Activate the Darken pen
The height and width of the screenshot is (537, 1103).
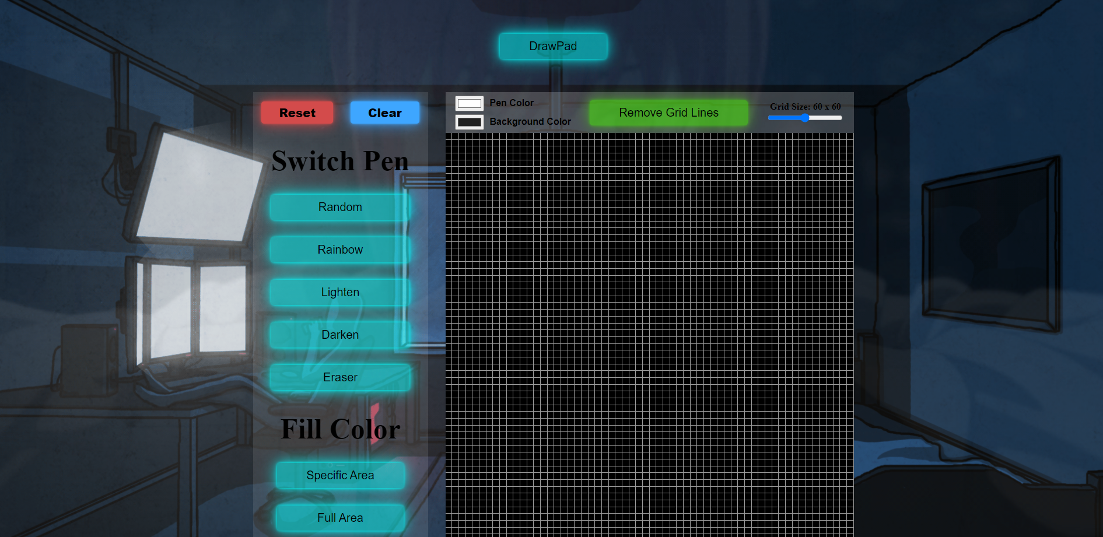point(340,335)
